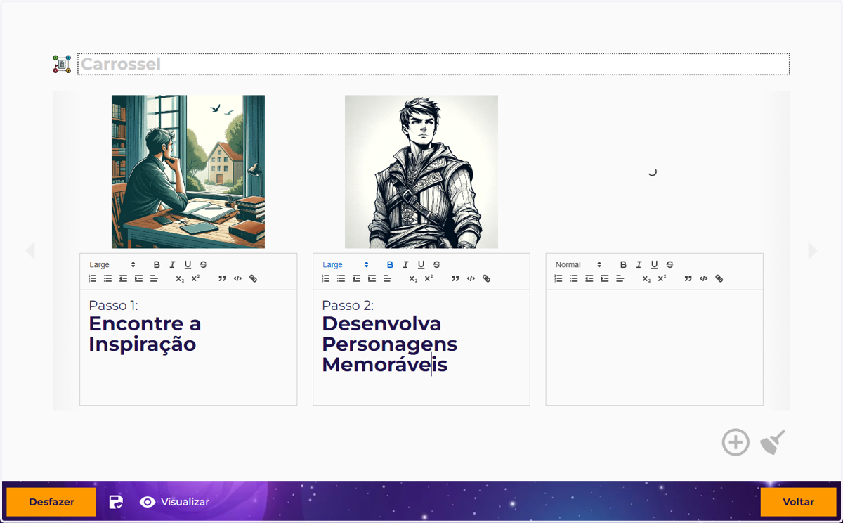
Task: Apply numbered list in the Passo 1 editor
Action: [92, 279]
